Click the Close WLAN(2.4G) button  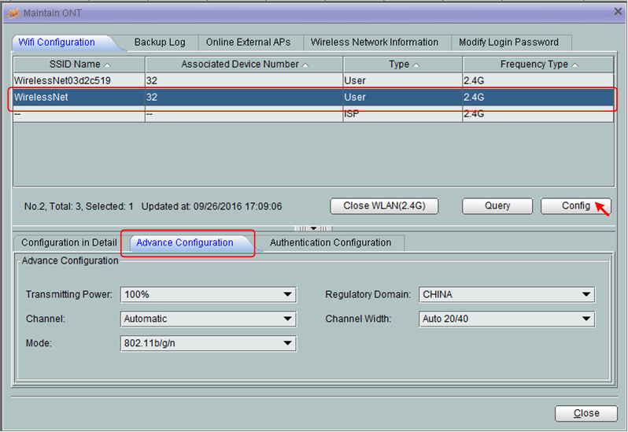point(383,206)
